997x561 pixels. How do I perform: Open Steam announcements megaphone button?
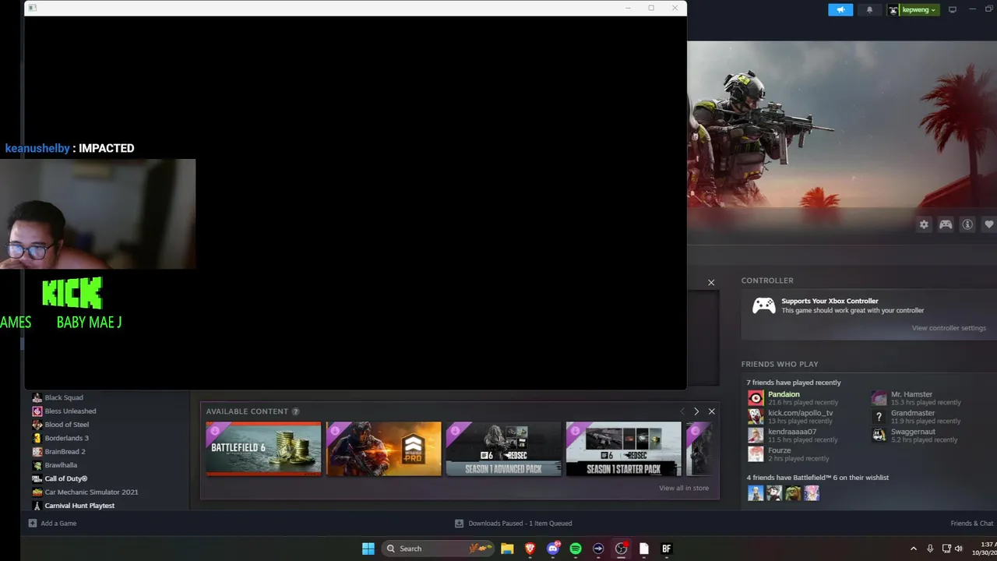pyautogui.click(x=840, y=9)
